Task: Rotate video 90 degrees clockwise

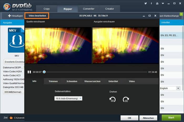Action: [x=126, y=100]
